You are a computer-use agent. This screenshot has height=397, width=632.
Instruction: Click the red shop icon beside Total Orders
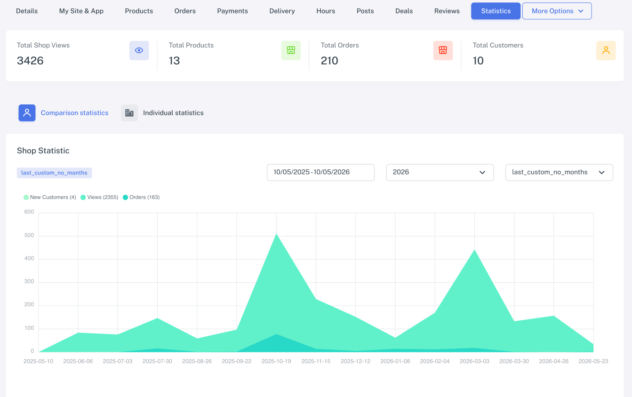[x=443, y=50]
